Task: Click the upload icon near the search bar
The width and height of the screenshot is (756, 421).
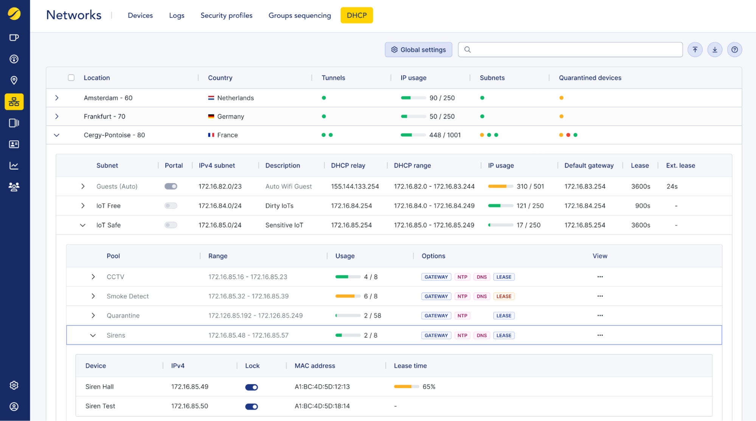Action: [695, 49]
